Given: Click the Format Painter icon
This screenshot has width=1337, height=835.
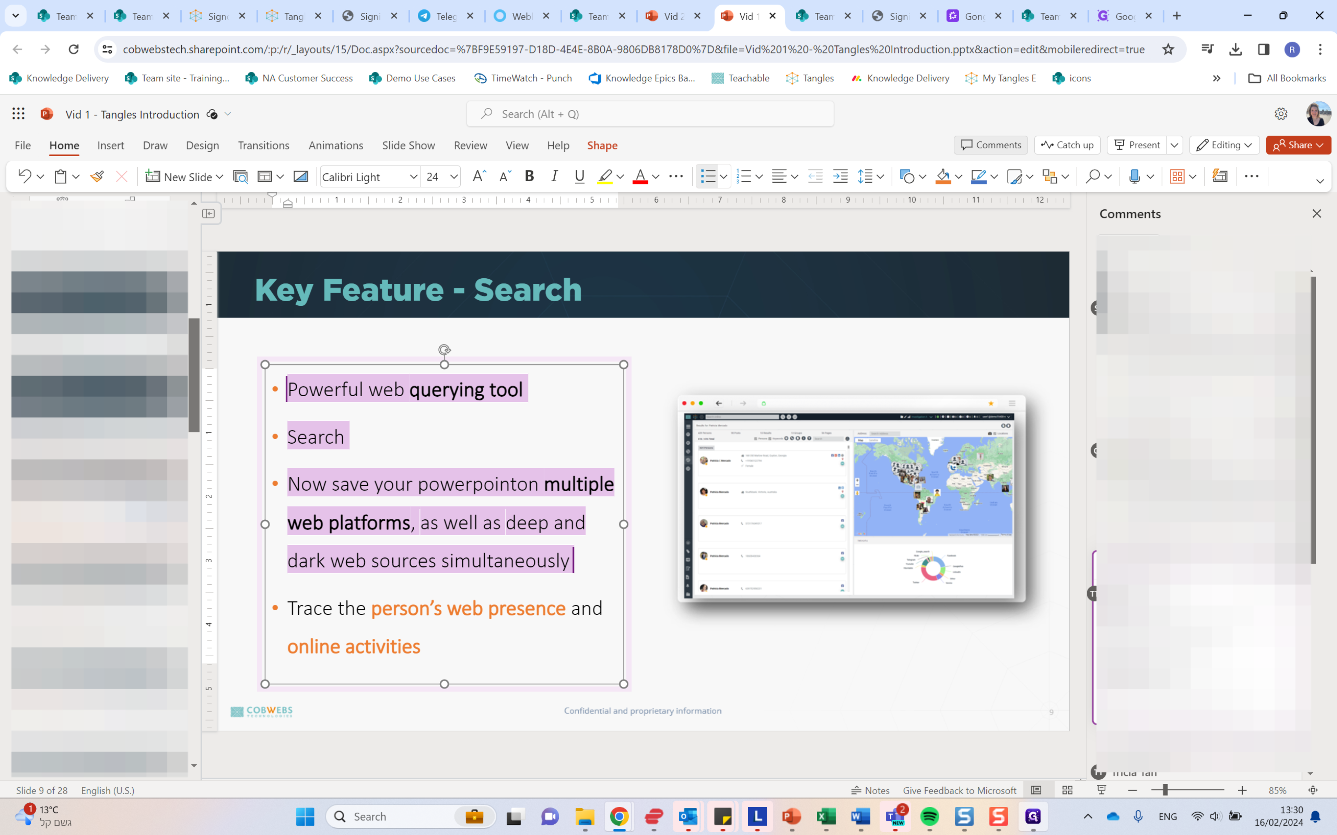Looking at the screenshot, I should [x=97, y=177].
